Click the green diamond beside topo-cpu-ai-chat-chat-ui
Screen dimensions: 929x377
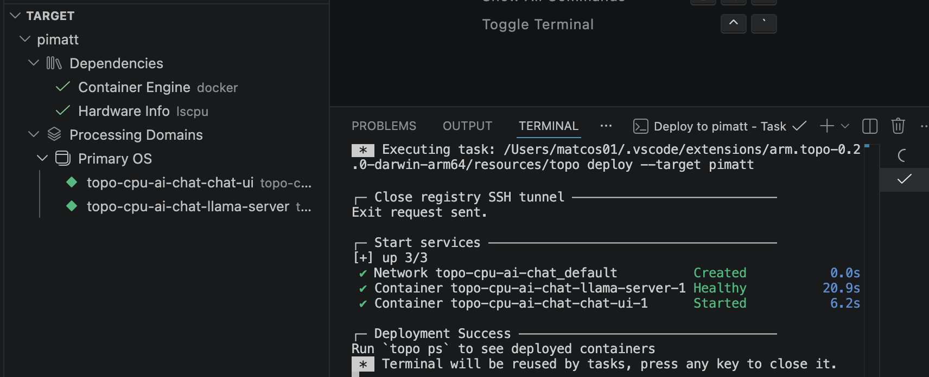pos(72,182)
